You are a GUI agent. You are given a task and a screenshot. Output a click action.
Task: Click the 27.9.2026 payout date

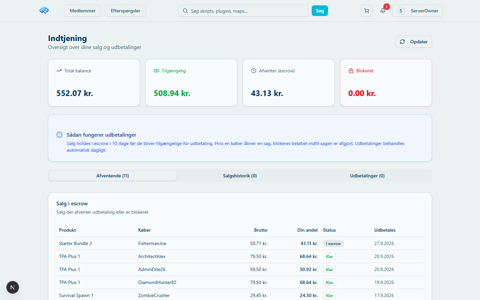click(x=384, y=243)
